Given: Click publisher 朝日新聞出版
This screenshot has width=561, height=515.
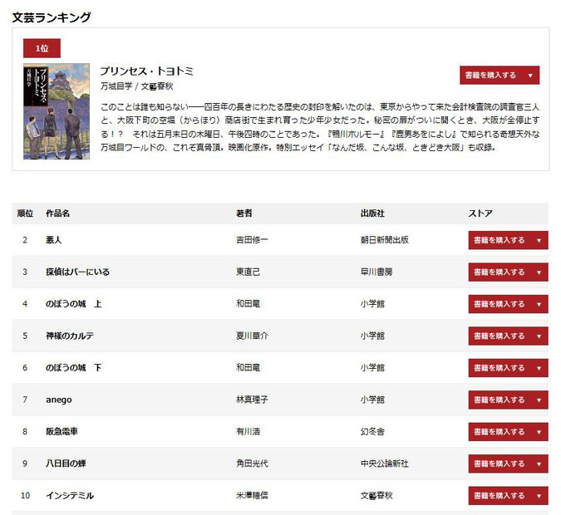Looking at the screenshot, I should pyautogui.click(x=384, y=240).
